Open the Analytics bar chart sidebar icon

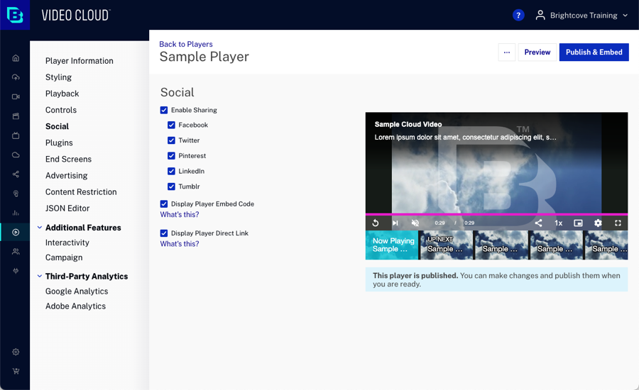(16, 213)
